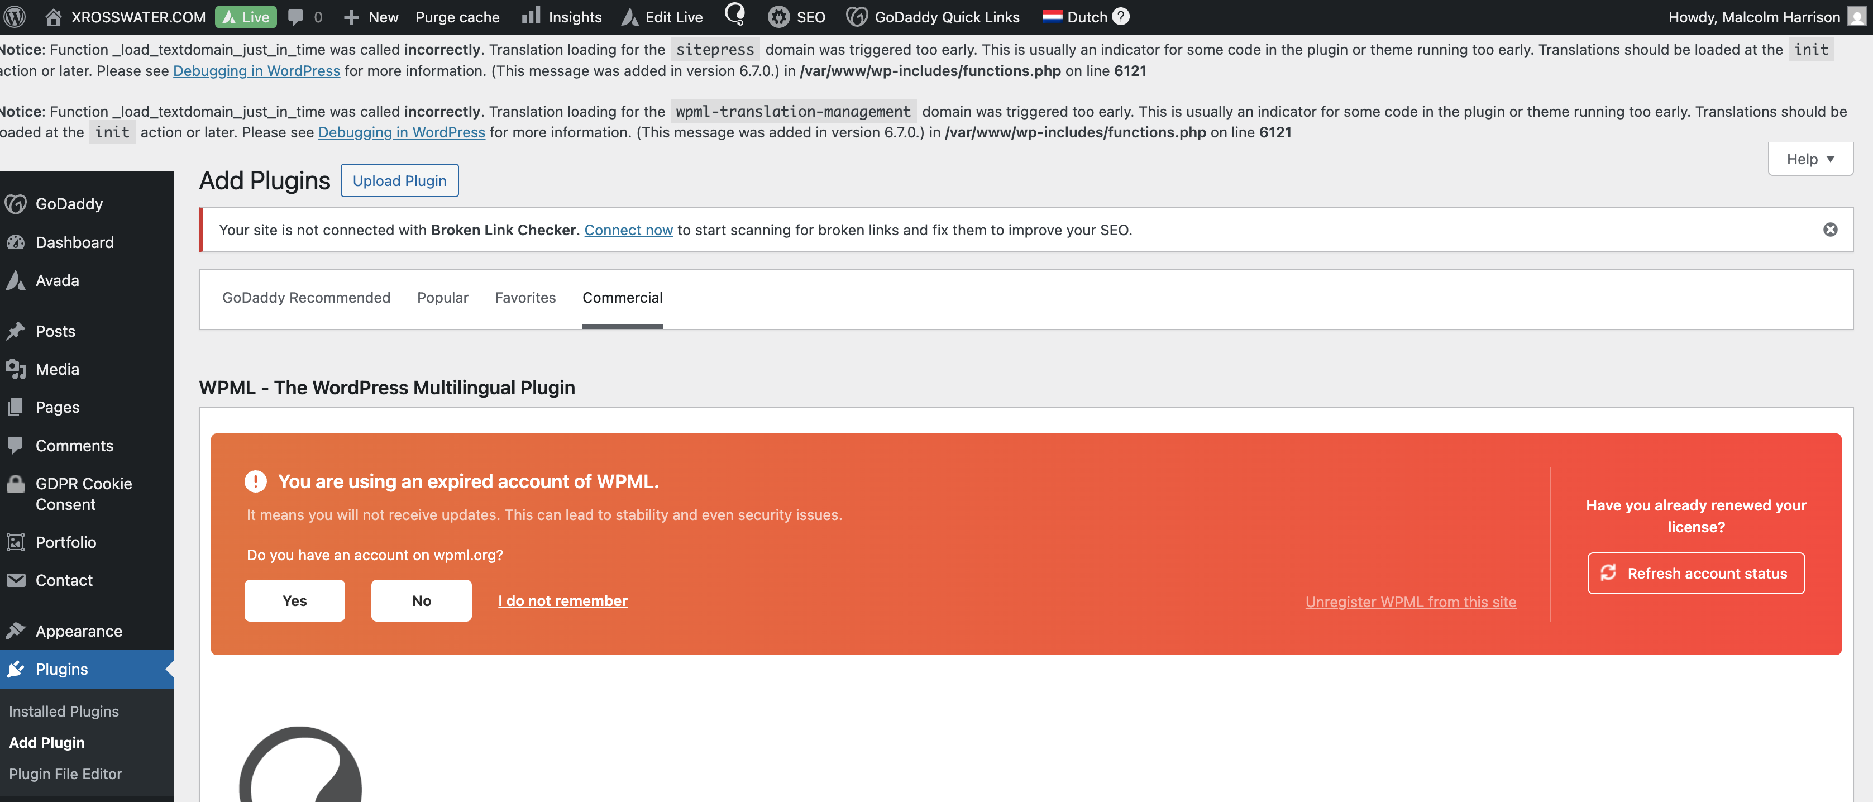
Task: Open Insights bar chart icon
Action: click(x=531, y=16)
